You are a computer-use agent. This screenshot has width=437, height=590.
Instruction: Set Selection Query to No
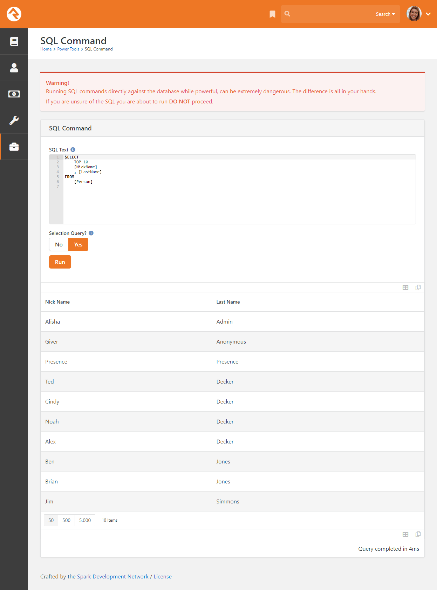59,244
